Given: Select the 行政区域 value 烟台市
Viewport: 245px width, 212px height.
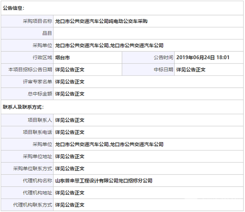Looking at the screenshot, I should pyautogui.click(x=62, y=57).
